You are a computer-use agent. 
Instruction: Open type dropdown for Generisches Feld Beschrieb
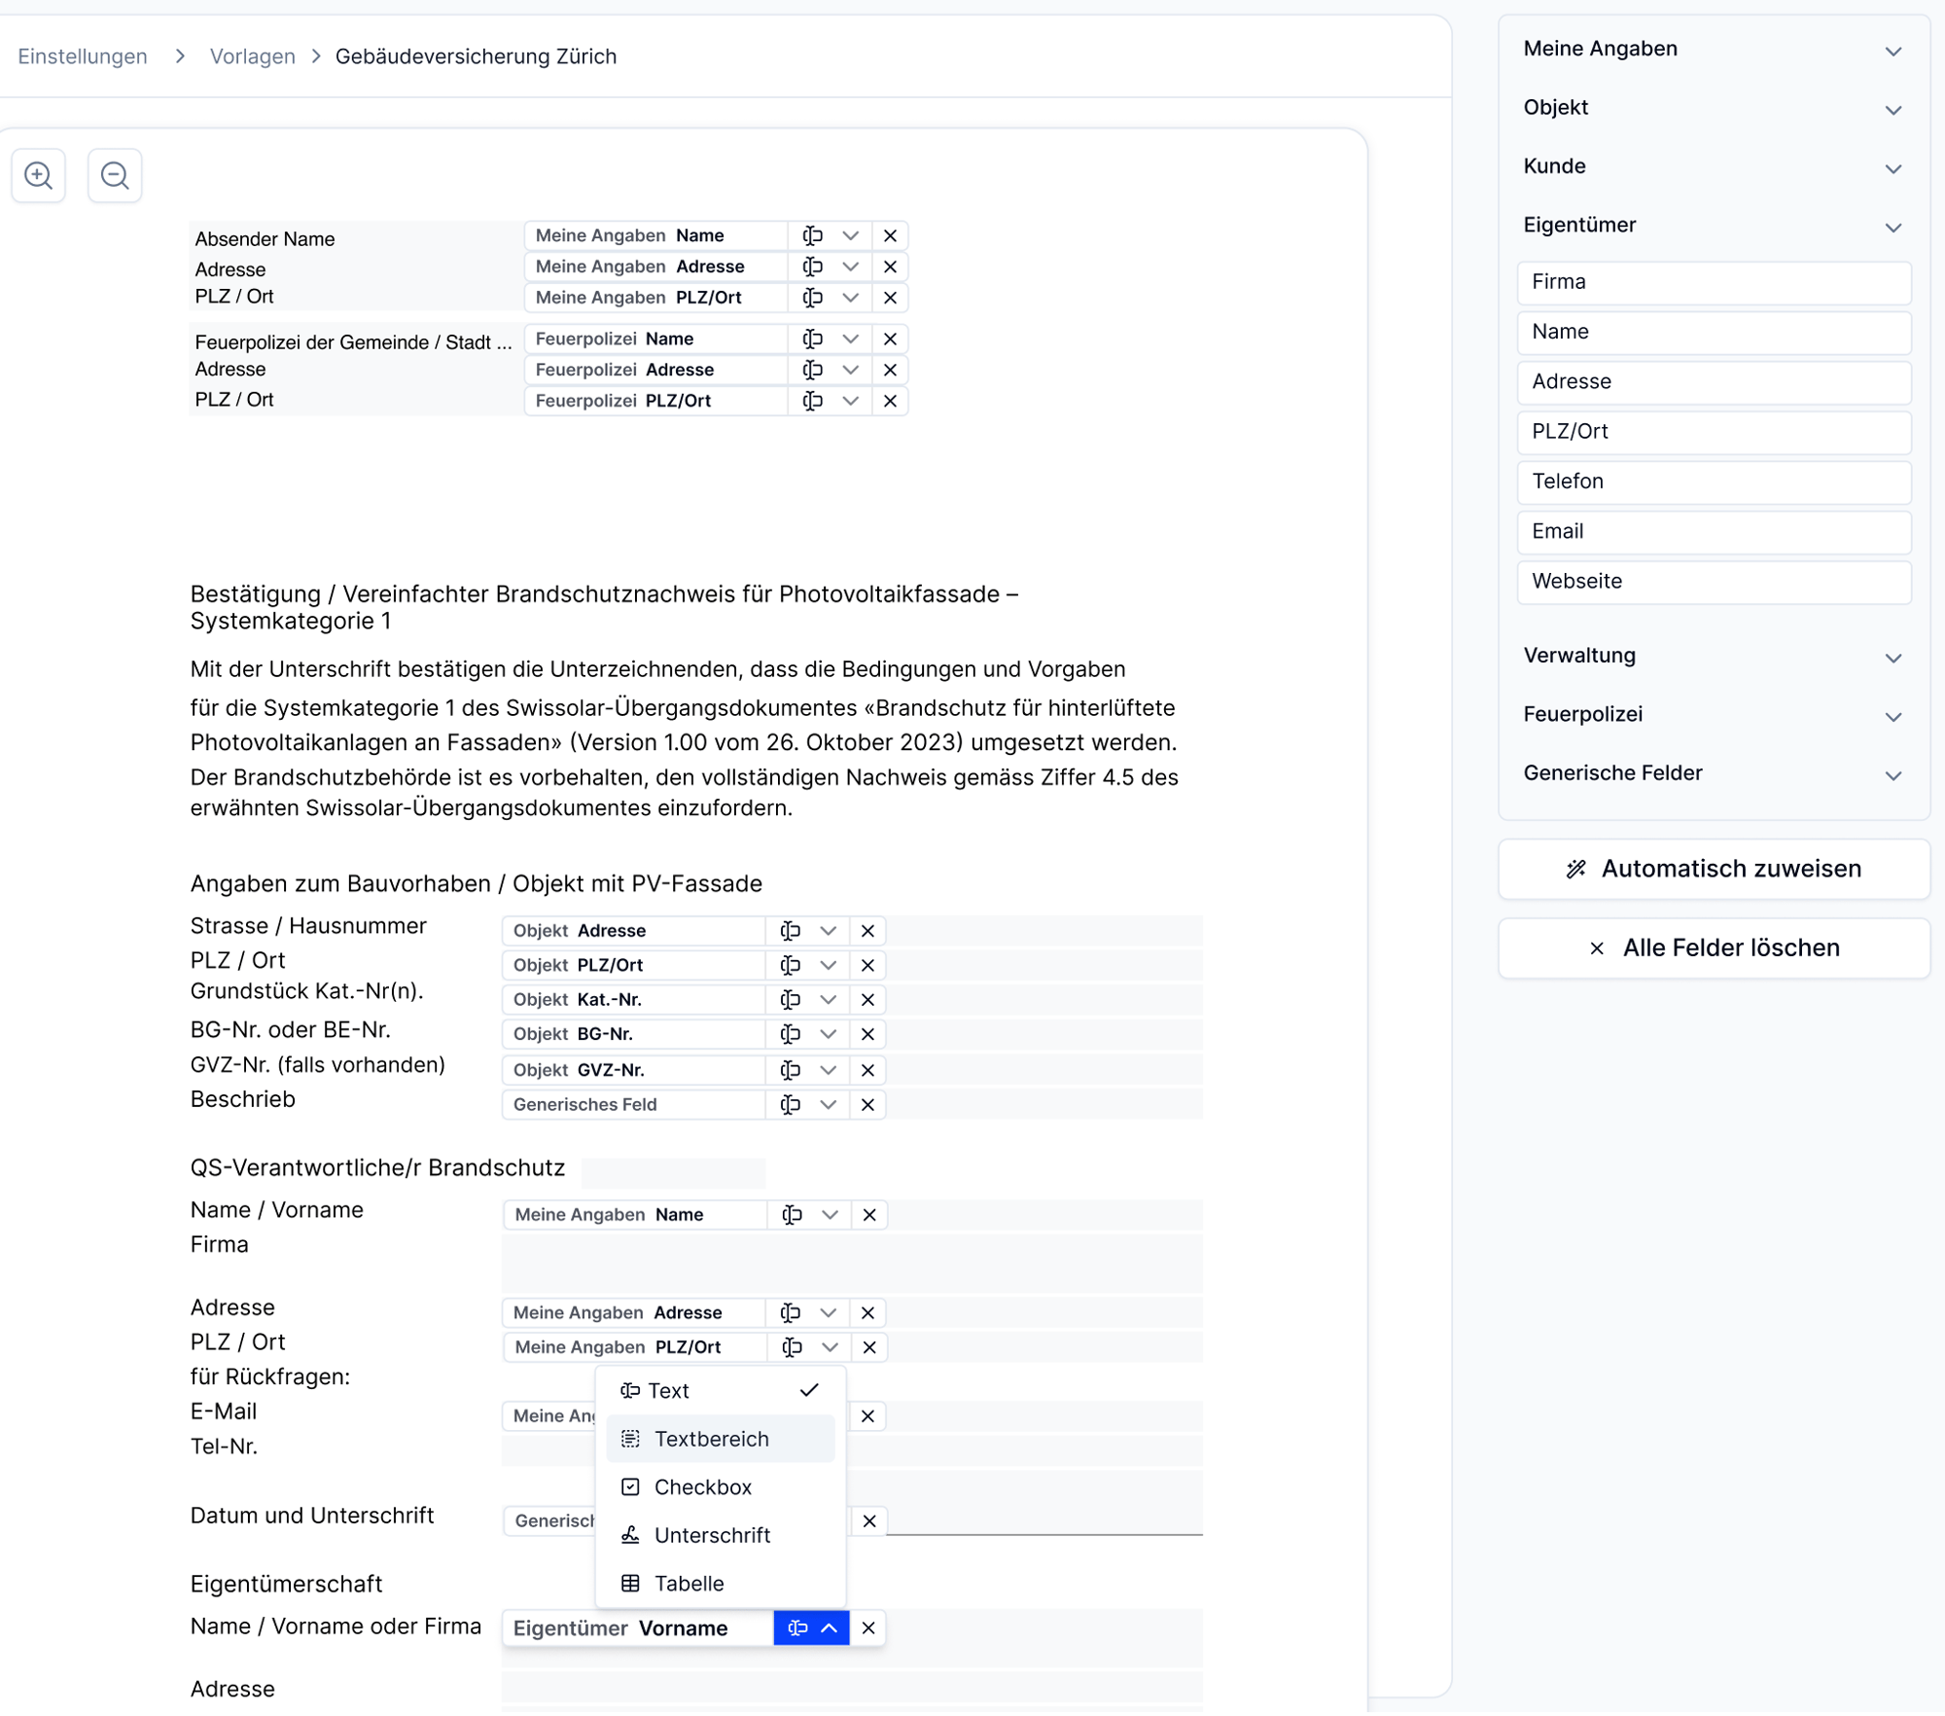pyautogui.click(x=829, y=1105)
